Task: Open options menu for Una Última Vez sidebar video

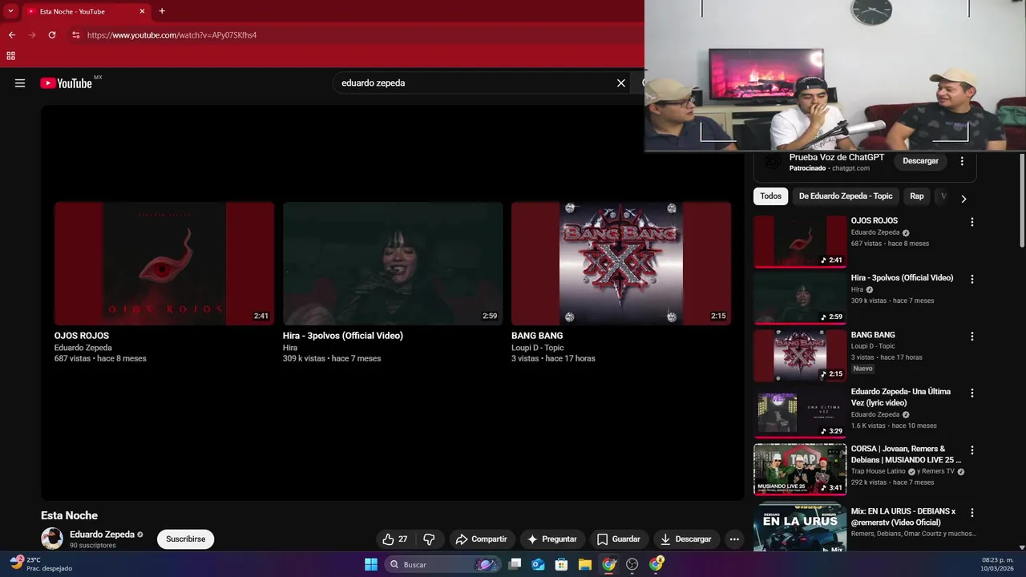Action: coord(972,393)
